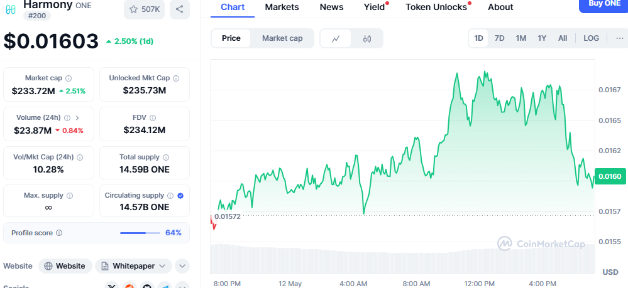Open Volume (24h) details arrow
628x288 pixels.
tap(77, 117)
